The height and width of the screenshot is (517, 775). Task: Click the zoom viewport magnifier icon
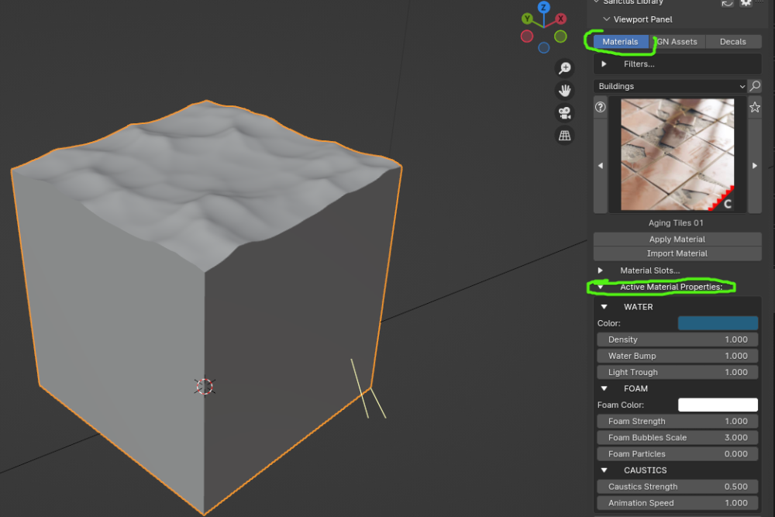point(564,67)
